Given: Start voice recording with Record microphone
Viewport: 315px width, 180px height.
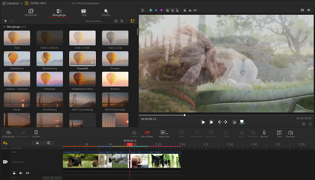Looking at the screenshot, I should [264, 132].
